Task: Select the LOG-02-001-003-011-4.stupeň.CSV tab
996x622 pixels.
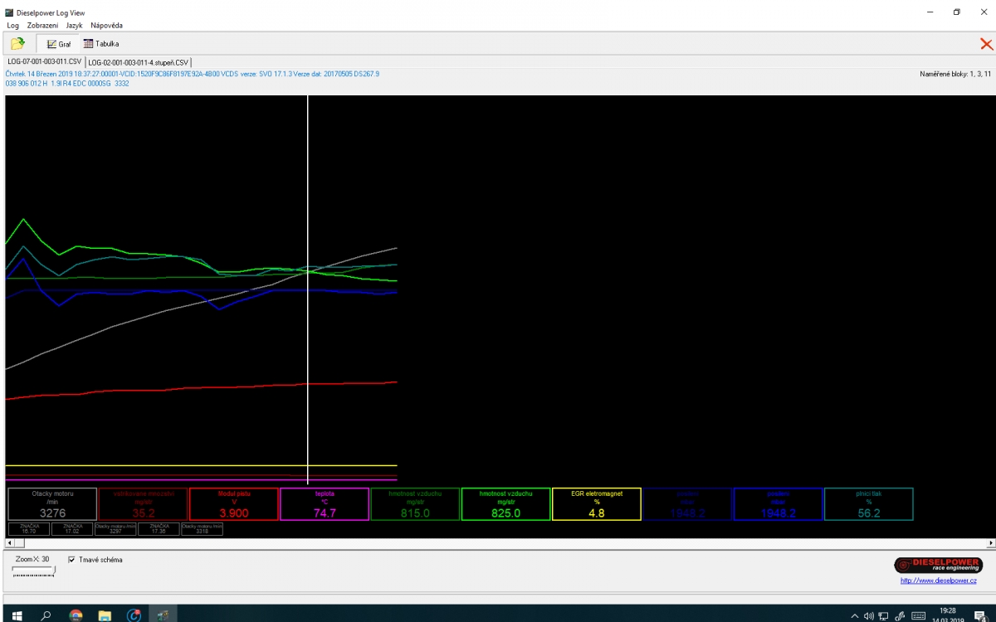Action: pyautogui.click(x=139, y=62)
